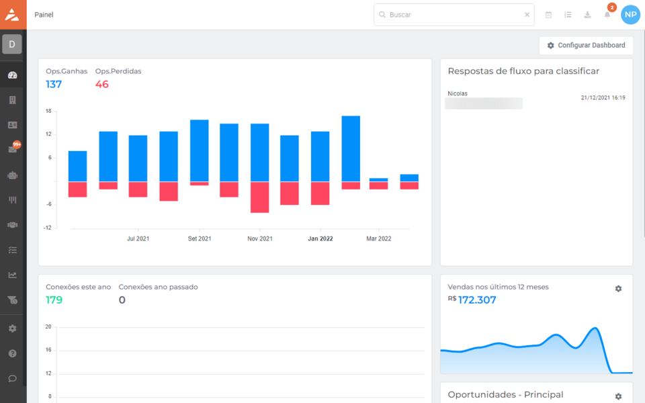Click the Conexões este ano value 179
Viewport: 645px width, 403px height.
click(54, 300)
